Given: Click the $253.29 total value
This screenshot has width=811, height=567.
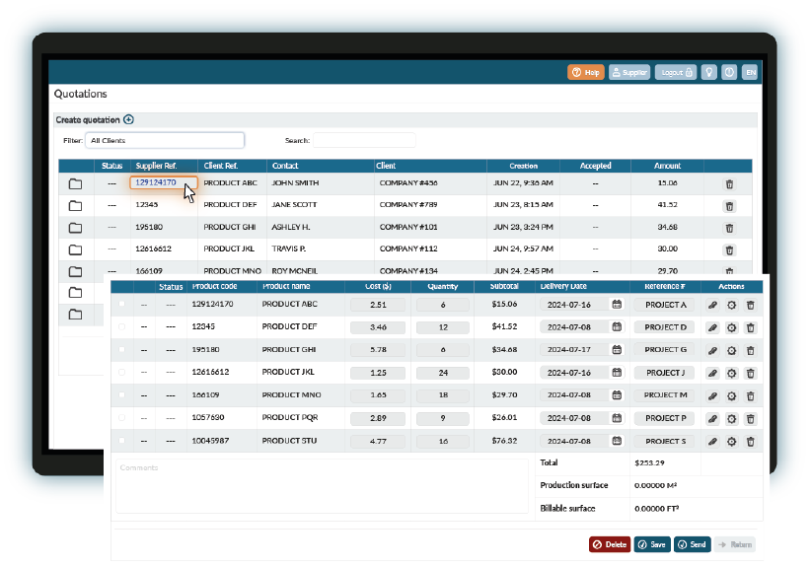Looking at the screenshot, I should 649,462.
